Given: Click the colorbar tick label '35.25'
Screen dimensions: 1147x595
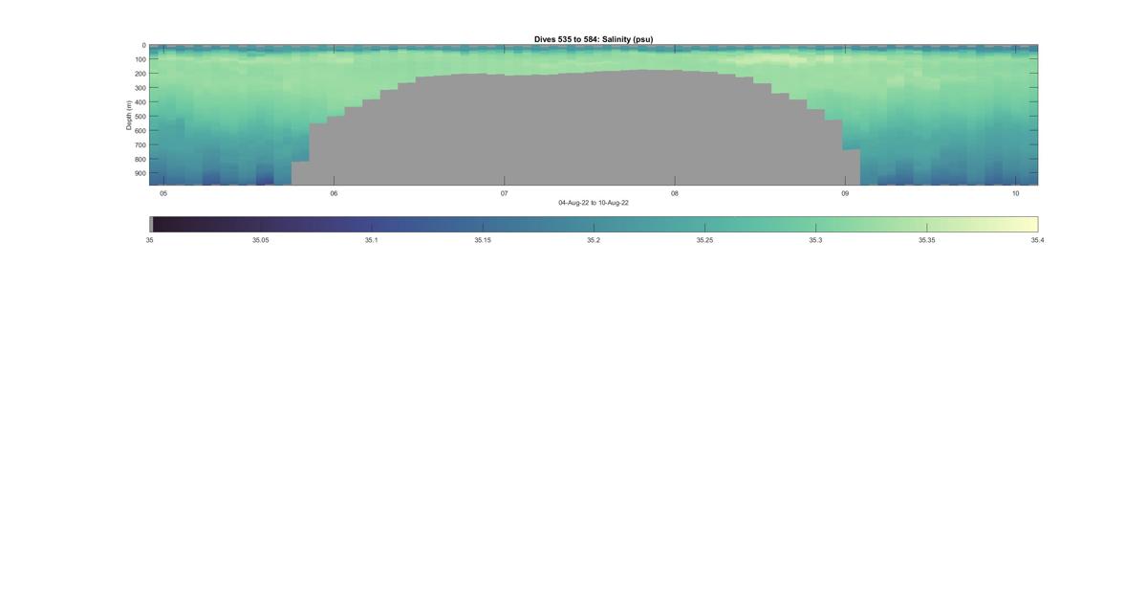Looking at the screenshot, I should [x=704, y=240].
